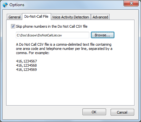
Task: Click the 'For example:' text line
Action: pyautogui.click(x=39, y=53)
